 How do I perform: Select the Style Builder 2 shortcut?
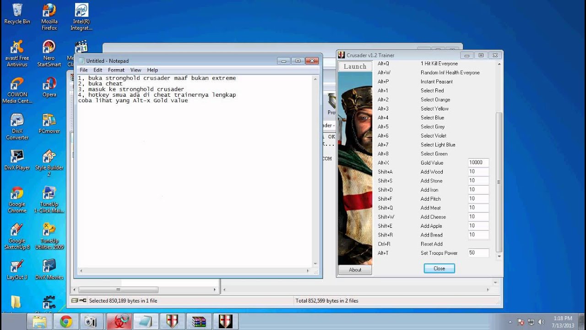tap(49, 163)
